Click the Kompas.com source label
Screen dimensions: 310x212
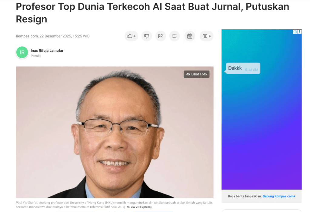(x=27, y=36)
